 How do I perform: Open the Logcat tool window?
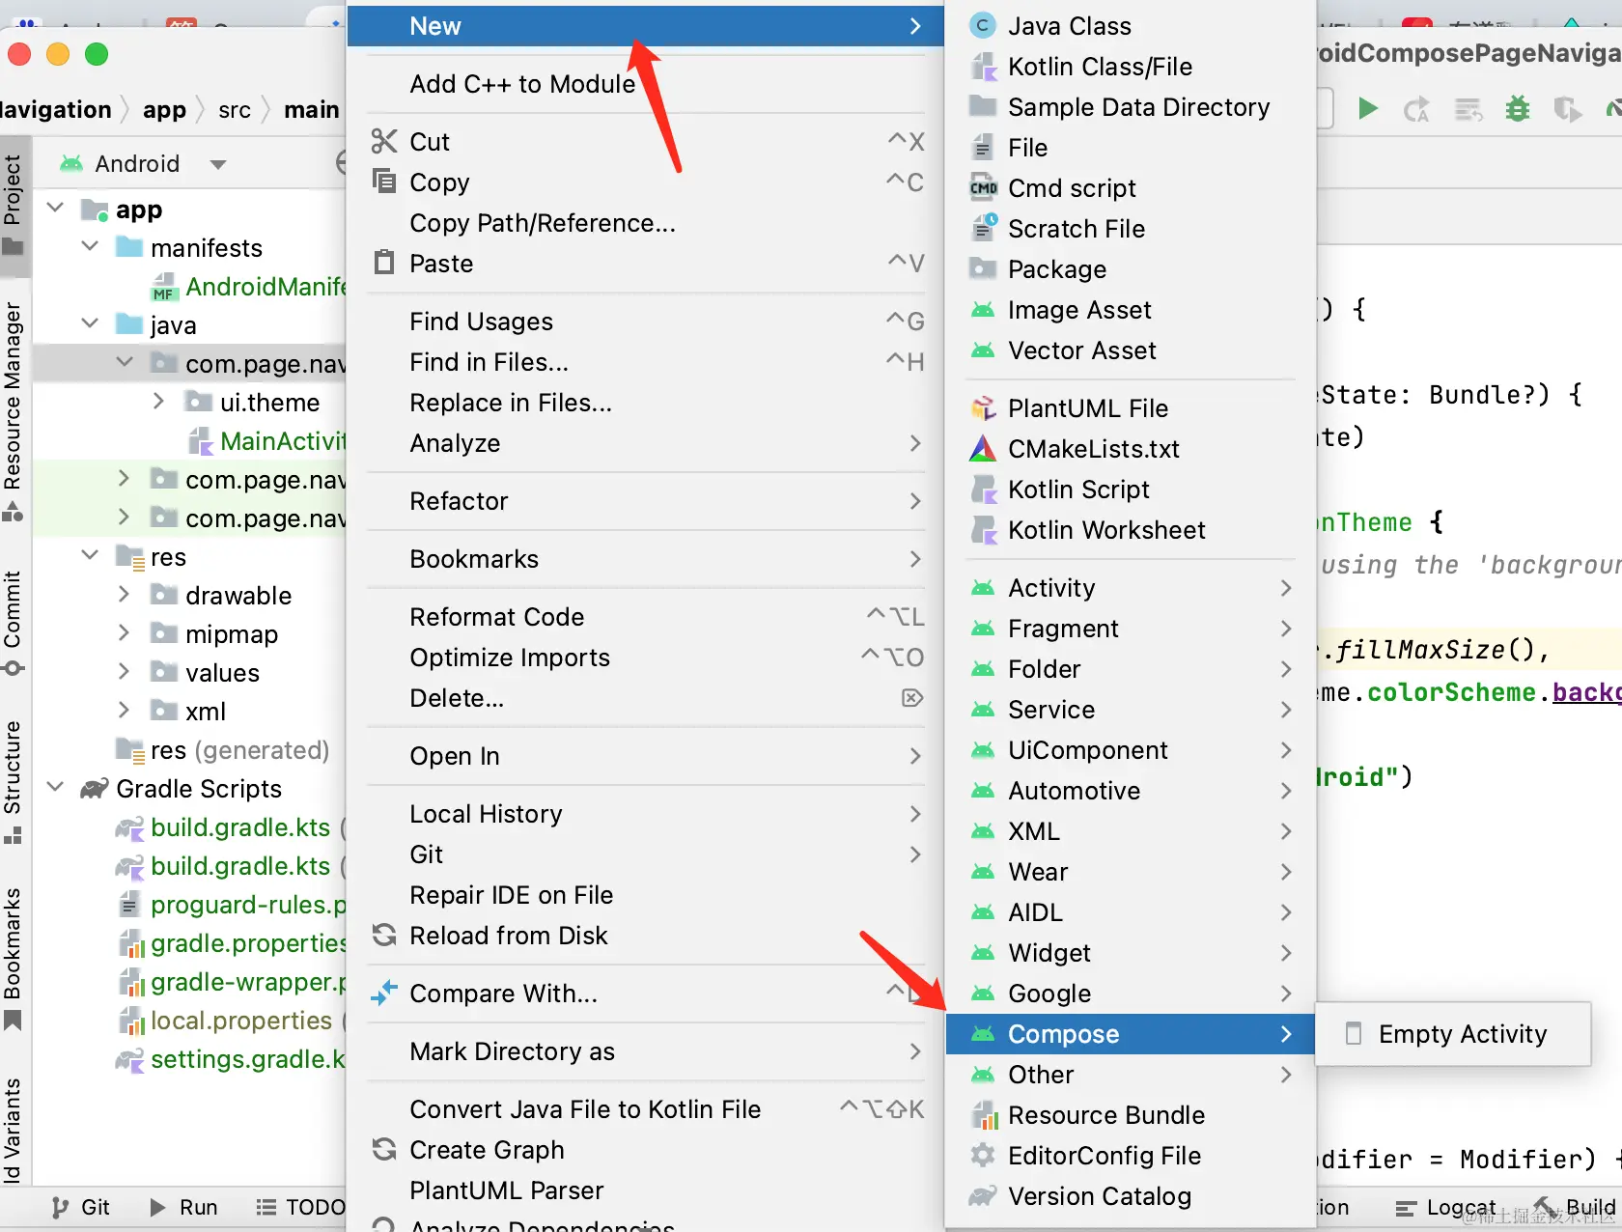point(1446,1208)
